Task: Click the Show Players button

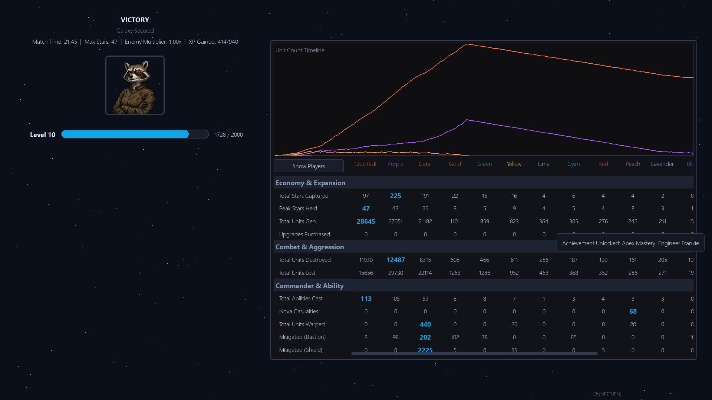Action: (309, 166)
